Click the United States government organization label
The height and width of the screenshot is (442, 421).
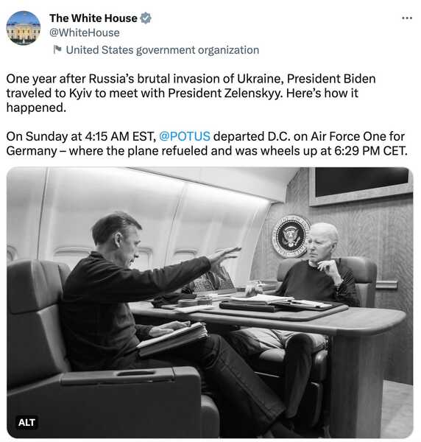(x=163, y=50)
